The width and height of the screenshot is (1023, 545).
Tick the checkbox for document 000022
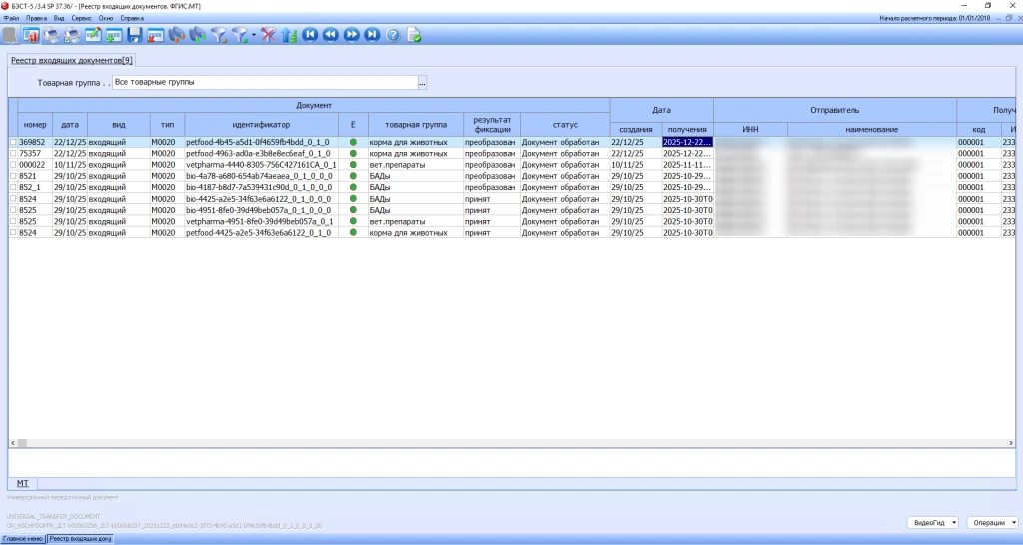(x=14, y=165)
